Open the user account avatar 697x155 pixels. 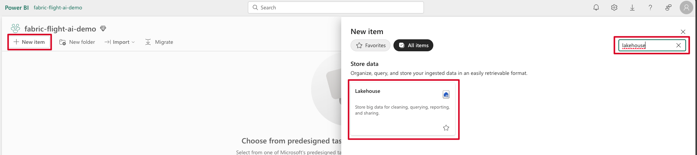686,7
